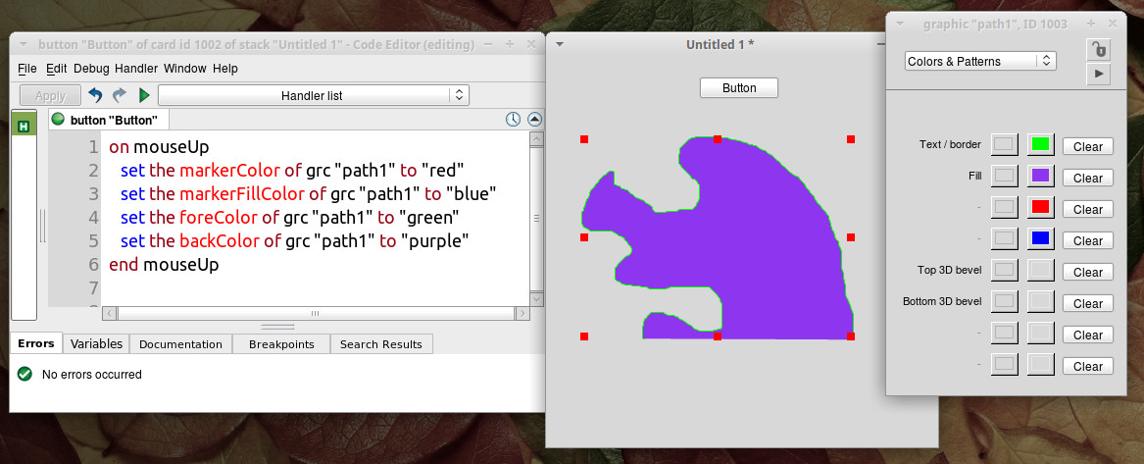
Task: Click the redo arrow in code editor
Action: tap(120, 95)
